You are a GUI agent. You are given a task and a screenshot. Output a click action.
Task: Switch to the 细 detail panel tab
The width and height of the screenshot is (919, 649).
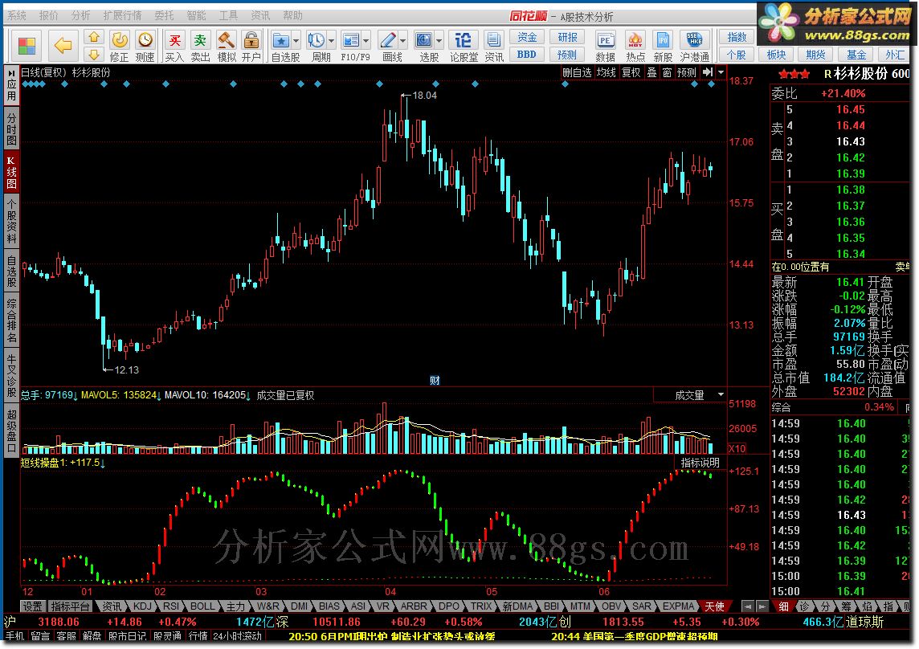[x=783, y=606]
